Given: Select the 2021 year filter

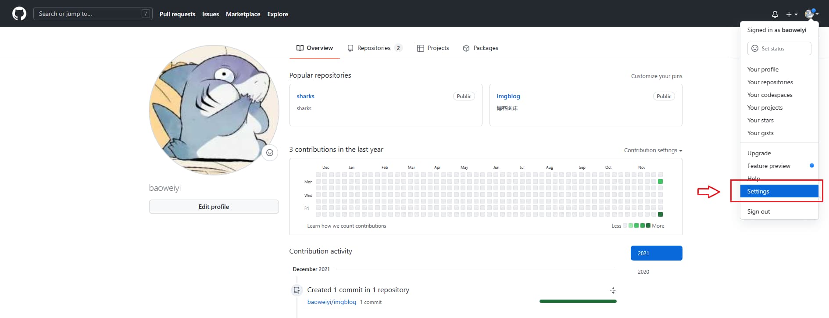Looking at the screenshot, I should point(656,253).
